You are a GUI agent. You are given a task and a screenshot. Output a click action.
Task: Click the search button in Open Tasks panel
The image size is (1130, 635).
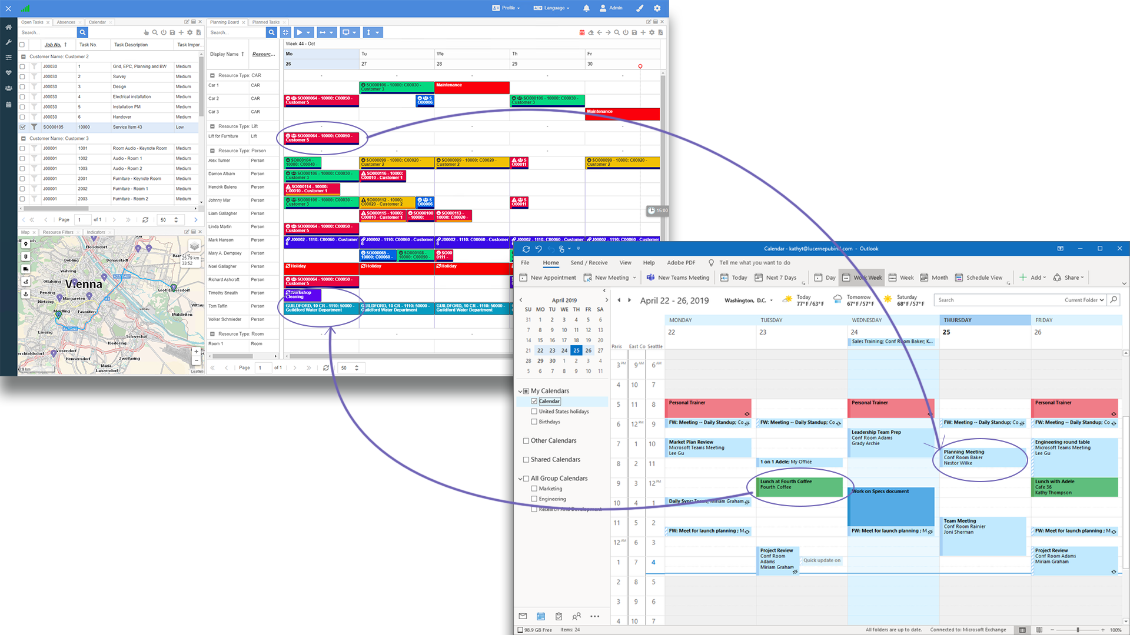82,32
